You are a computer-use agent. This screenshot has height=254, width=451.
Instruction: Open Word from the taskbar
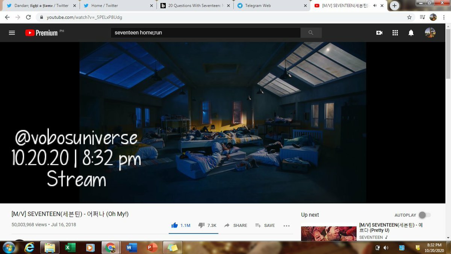pyautogui.click(x=131, y=247)
